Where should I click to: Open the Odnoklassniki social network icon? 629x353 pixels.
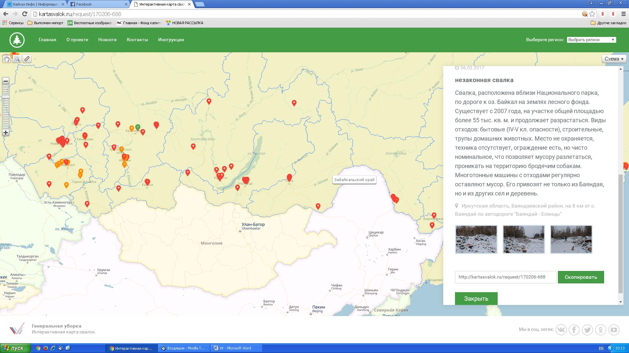point(600,330)
